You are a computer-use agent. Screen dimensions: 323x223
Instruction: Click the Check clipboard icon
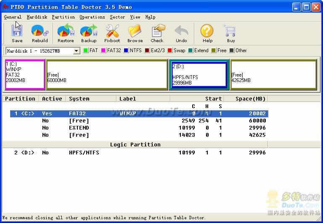pos(157,33)
